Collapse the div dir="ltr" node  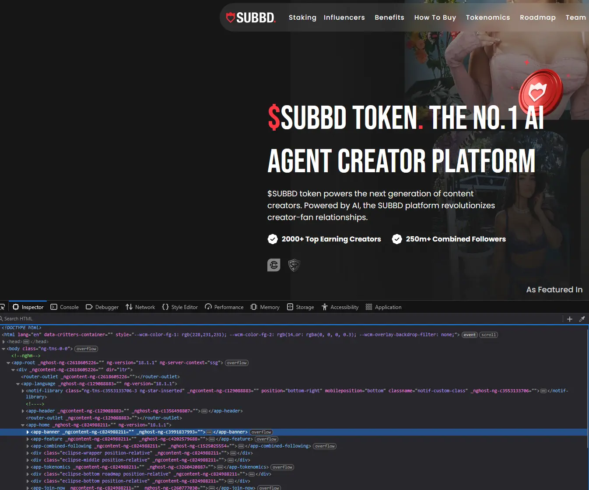(x=13, y=370)
